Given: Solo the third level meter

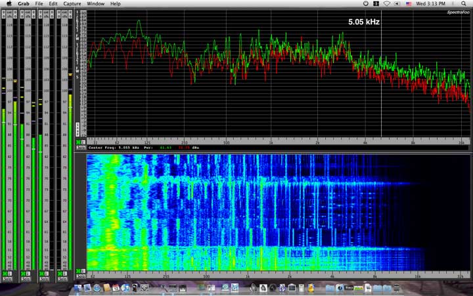Looking at the screenshot, I should point(44,278).
